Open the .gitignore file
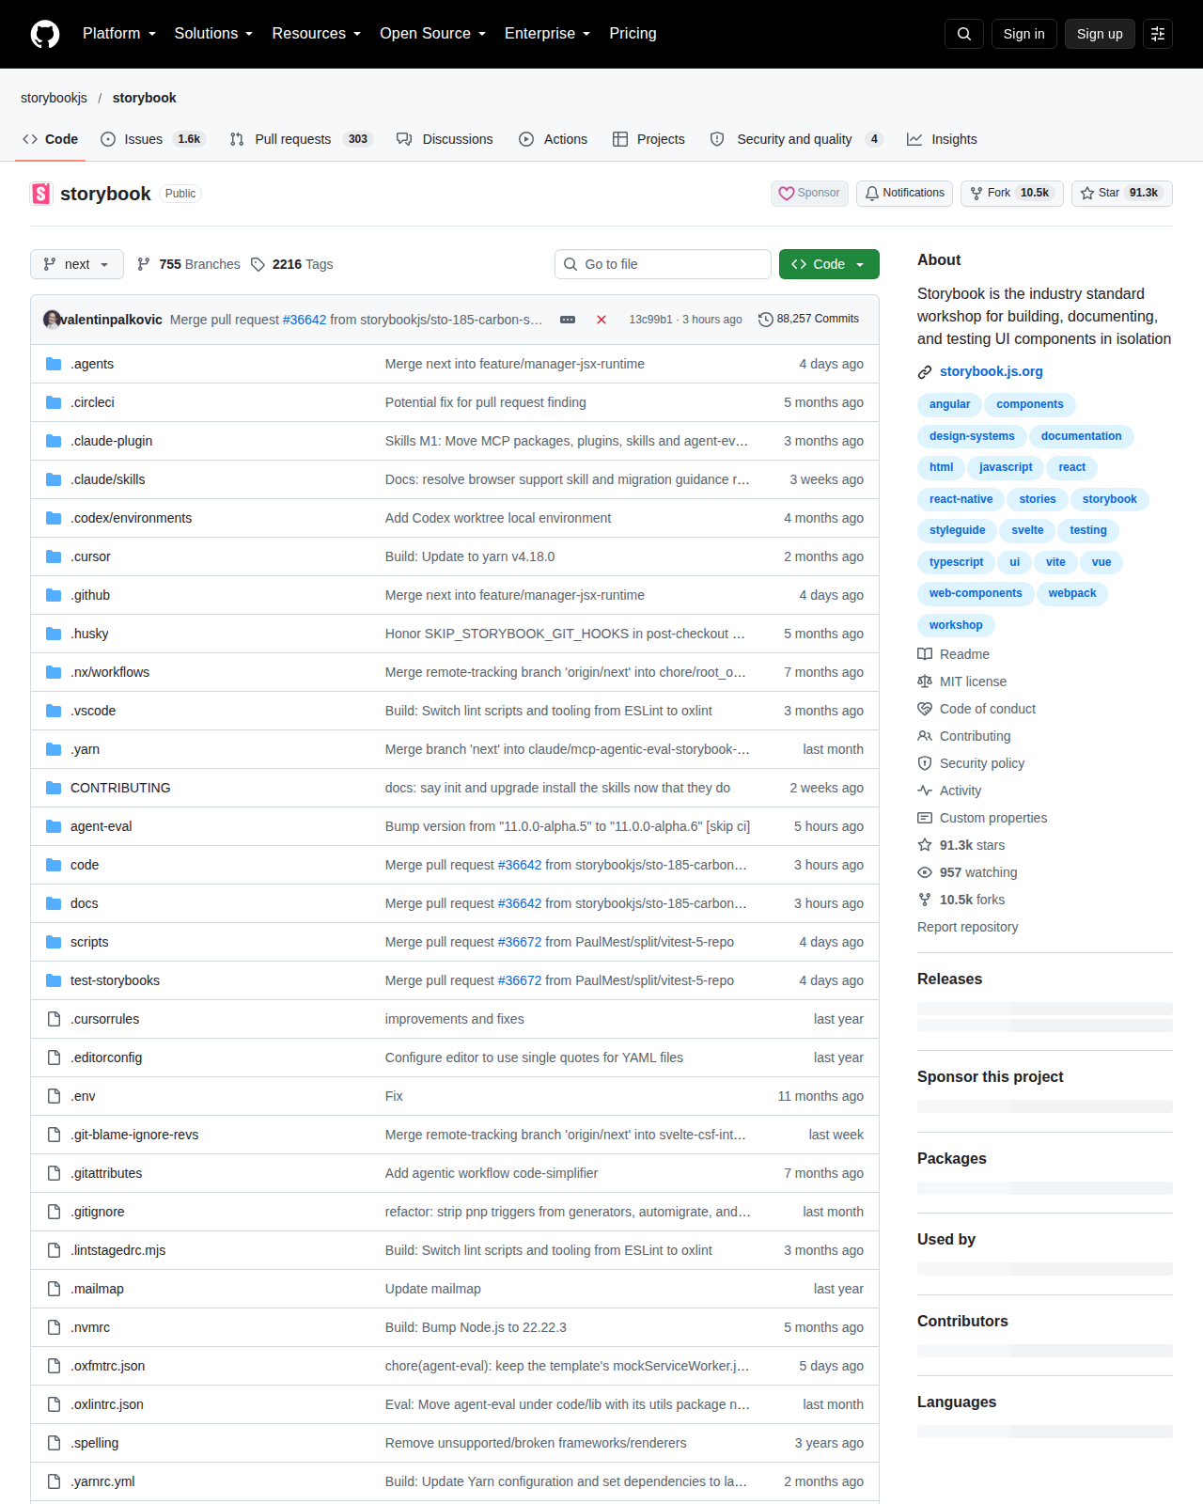Screen dimensions: 1203x1504 click(98, 1212)
